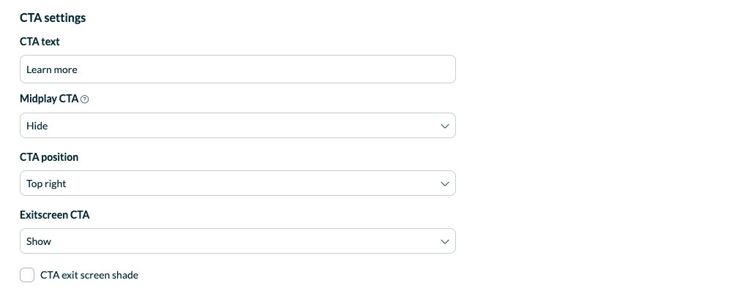Image resolution: width=729 pixels, height=291 pixels.
Task: Click the chevron arrow in CTA position dropdown
Action: (444, 184)
